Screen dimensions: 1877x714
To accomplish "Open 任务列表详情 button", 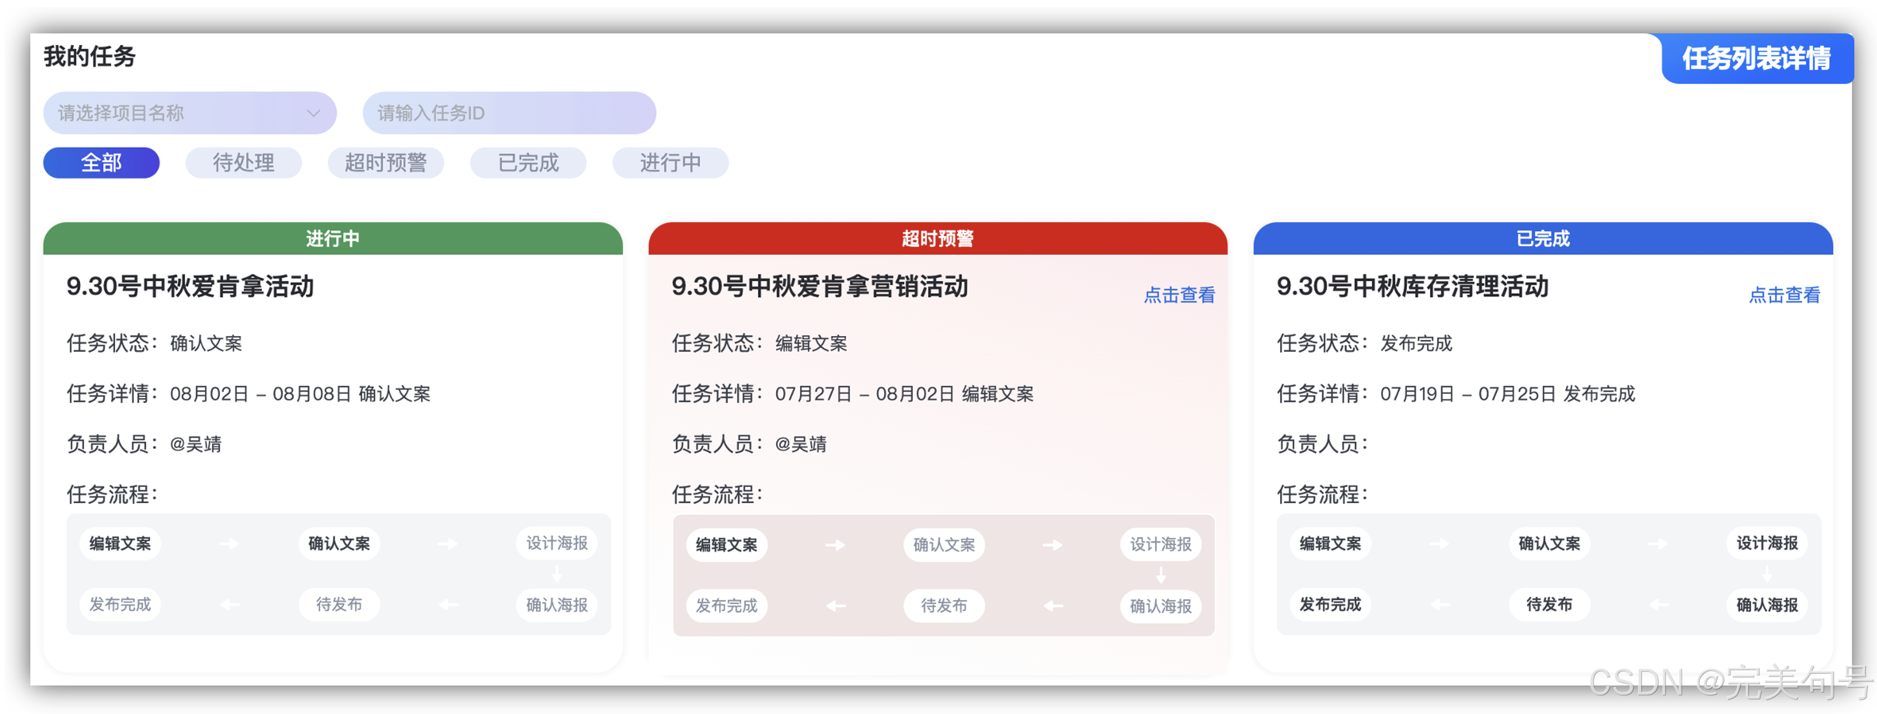I will (1756, 58).
